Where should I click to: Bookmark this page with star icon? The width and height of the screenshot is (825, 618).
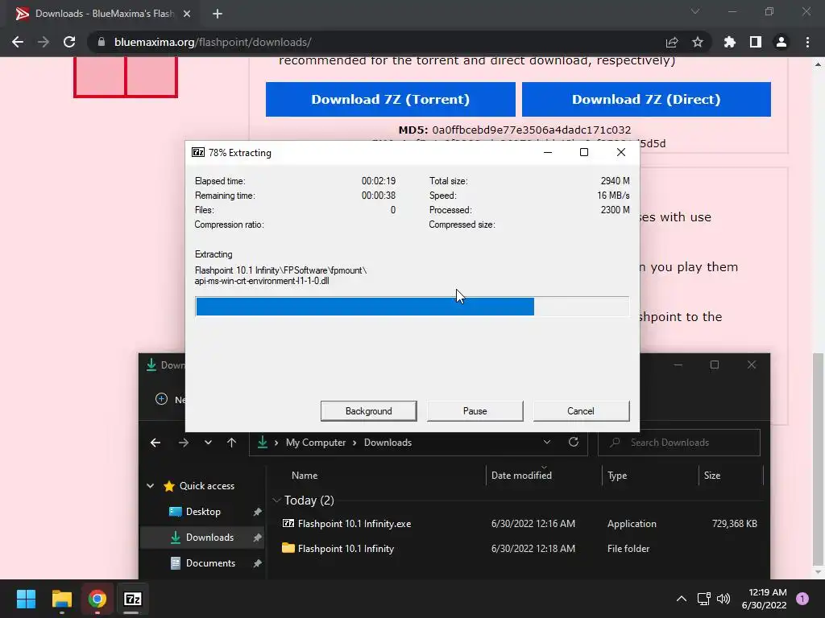click(697, 42)
